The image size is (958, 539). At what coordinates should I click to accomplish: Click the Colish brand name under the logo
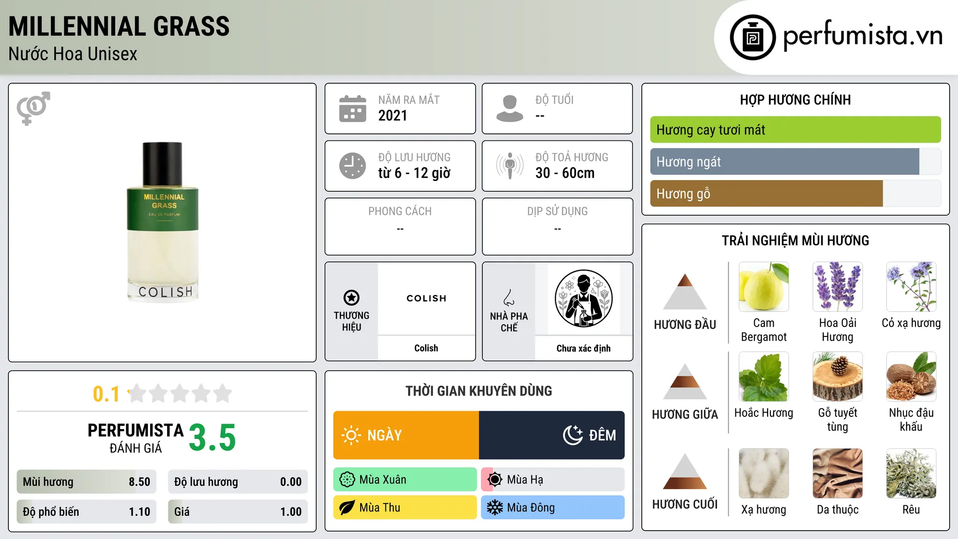point(426,348)
